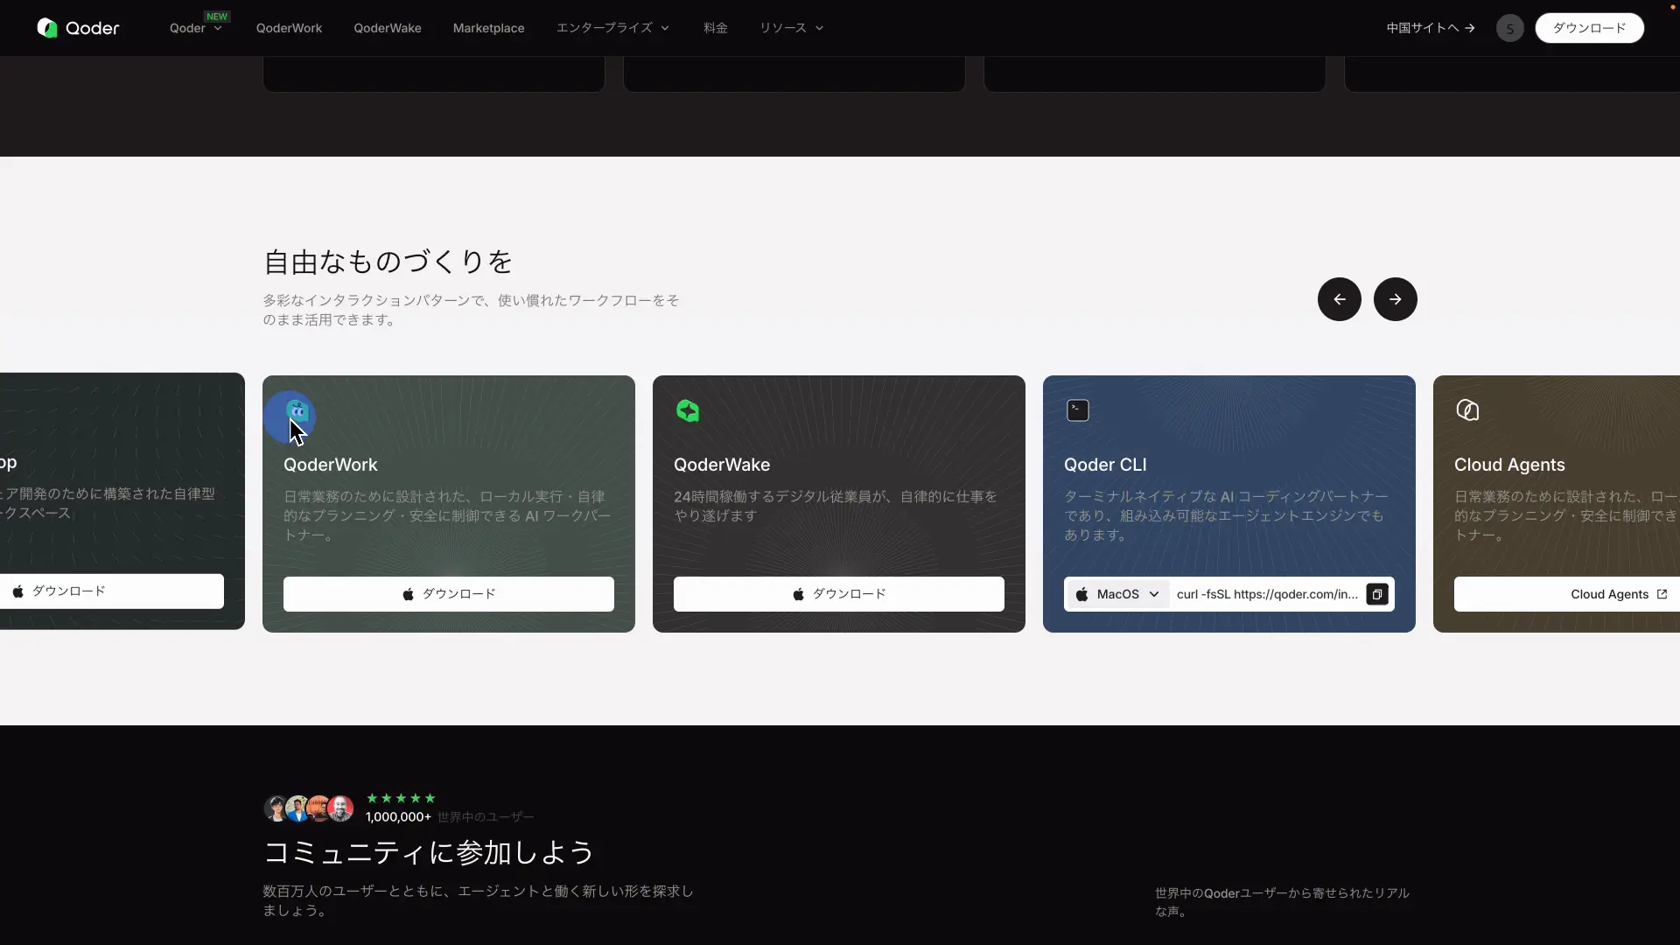This screenshot has height=945, width=1680.
Task: Click the QoderWake card title
Action: pos(722,465)
